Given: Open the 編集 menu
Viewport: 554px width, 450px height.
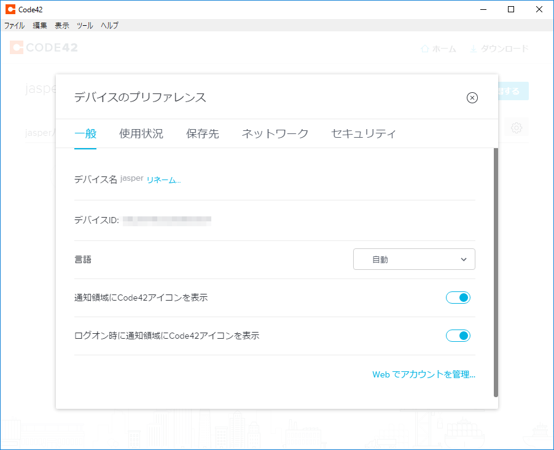Looking at the screenshot, I should click(40, 25).
